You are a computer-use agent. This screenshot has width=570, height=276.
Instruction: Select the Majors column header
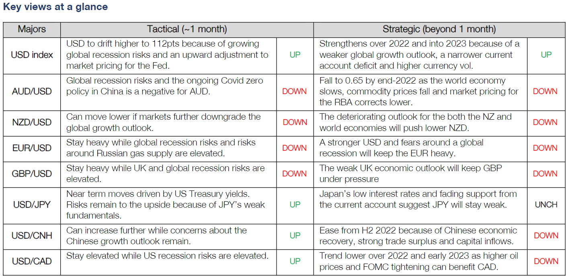[32, 29]
